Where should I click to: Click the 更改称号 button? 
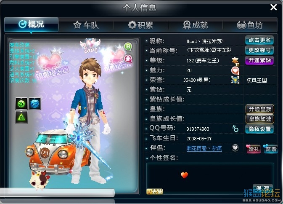click(x=259, y=50)
